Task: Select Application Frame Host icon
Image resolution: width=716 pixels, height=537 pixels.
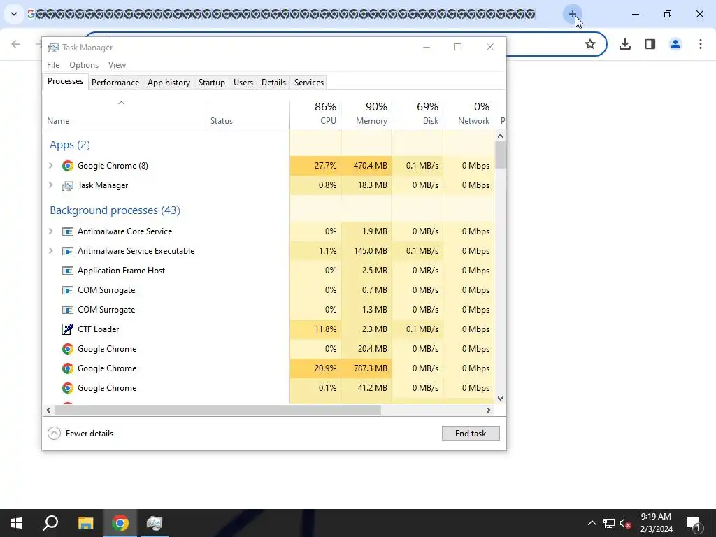Action: point(68,271)
